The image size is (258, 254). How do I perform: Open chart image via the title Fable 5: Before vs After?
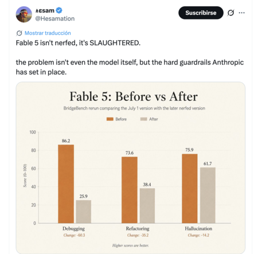pyautogui.click(x=134, y=96)
